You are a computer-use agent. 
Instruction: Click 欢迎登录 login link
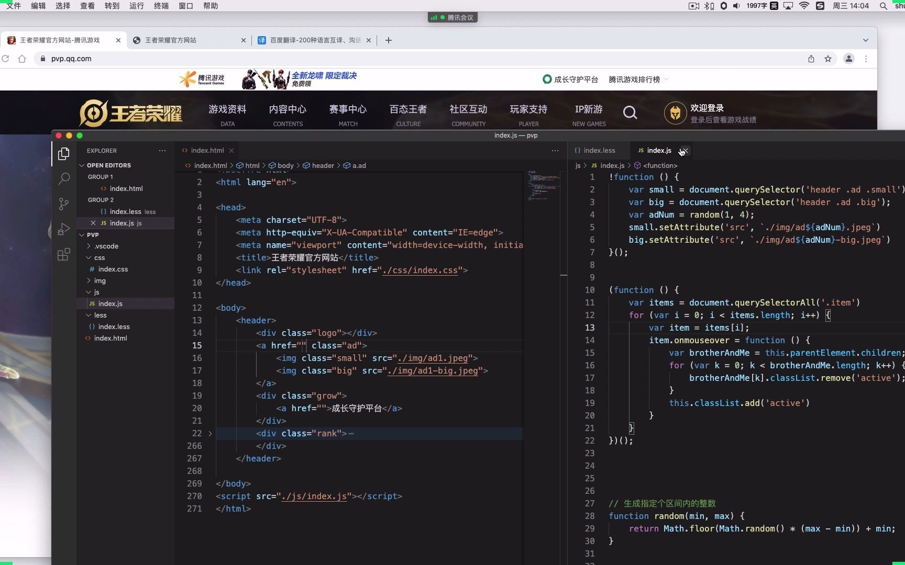pyautogui.click(x=707, y=108)
